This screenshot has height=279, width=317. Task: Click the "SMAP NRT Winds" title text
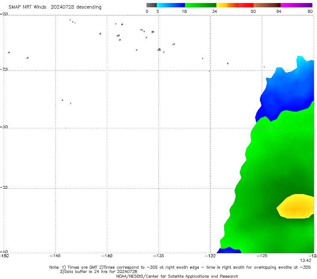click(x=27, y=7)
